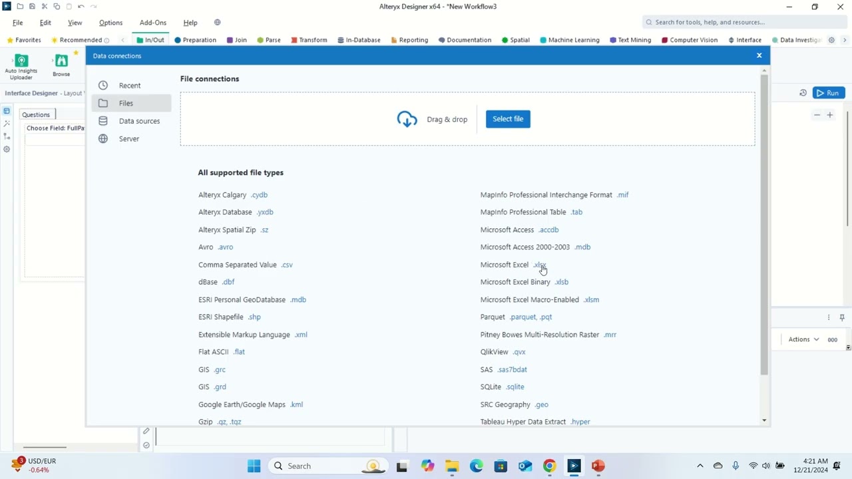Screen dimensions: 852x479
Task: Open Google Chrome from the taskbar
Action: coord(549,466)
